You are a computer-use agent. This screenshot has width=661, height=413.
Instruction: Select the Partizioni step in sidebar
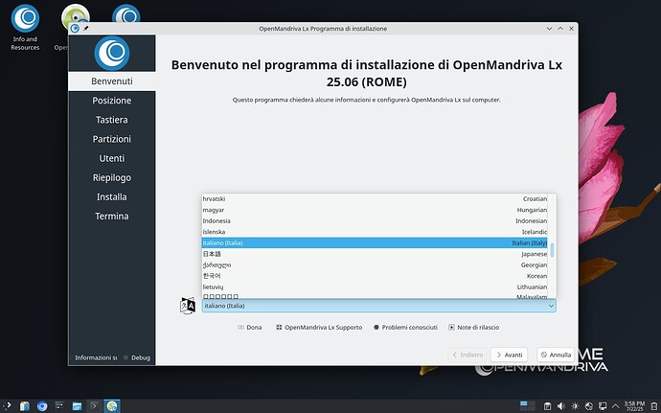[x=112, y=139]
